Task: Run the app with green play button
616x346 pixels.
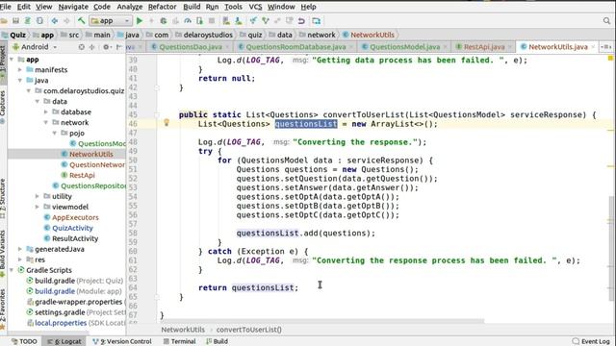Action: pyautogui.click(x=140, y=21)
